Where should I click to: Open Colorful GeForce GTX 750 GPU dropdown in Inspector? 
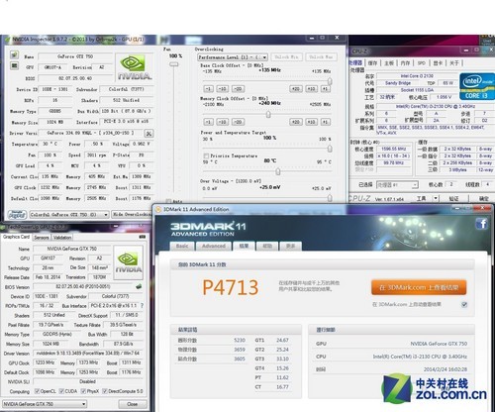(69, 215)
